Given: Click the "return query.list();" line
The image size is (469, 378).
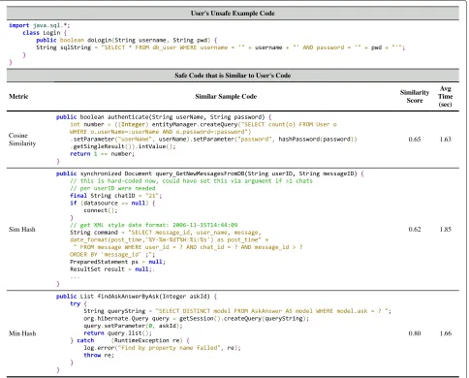Looking at the screenshot, I should [x=118, y=333].
